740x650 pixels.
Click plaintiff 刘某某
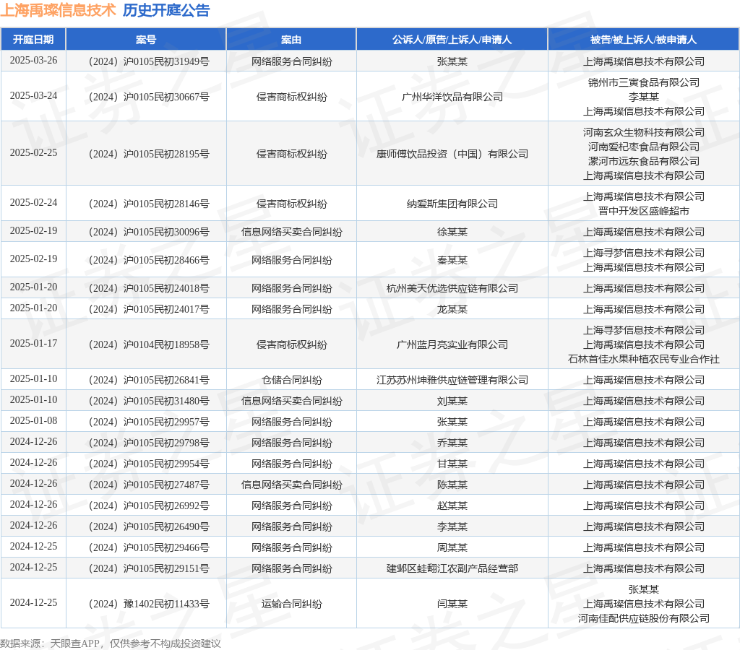tap(452, 401)
